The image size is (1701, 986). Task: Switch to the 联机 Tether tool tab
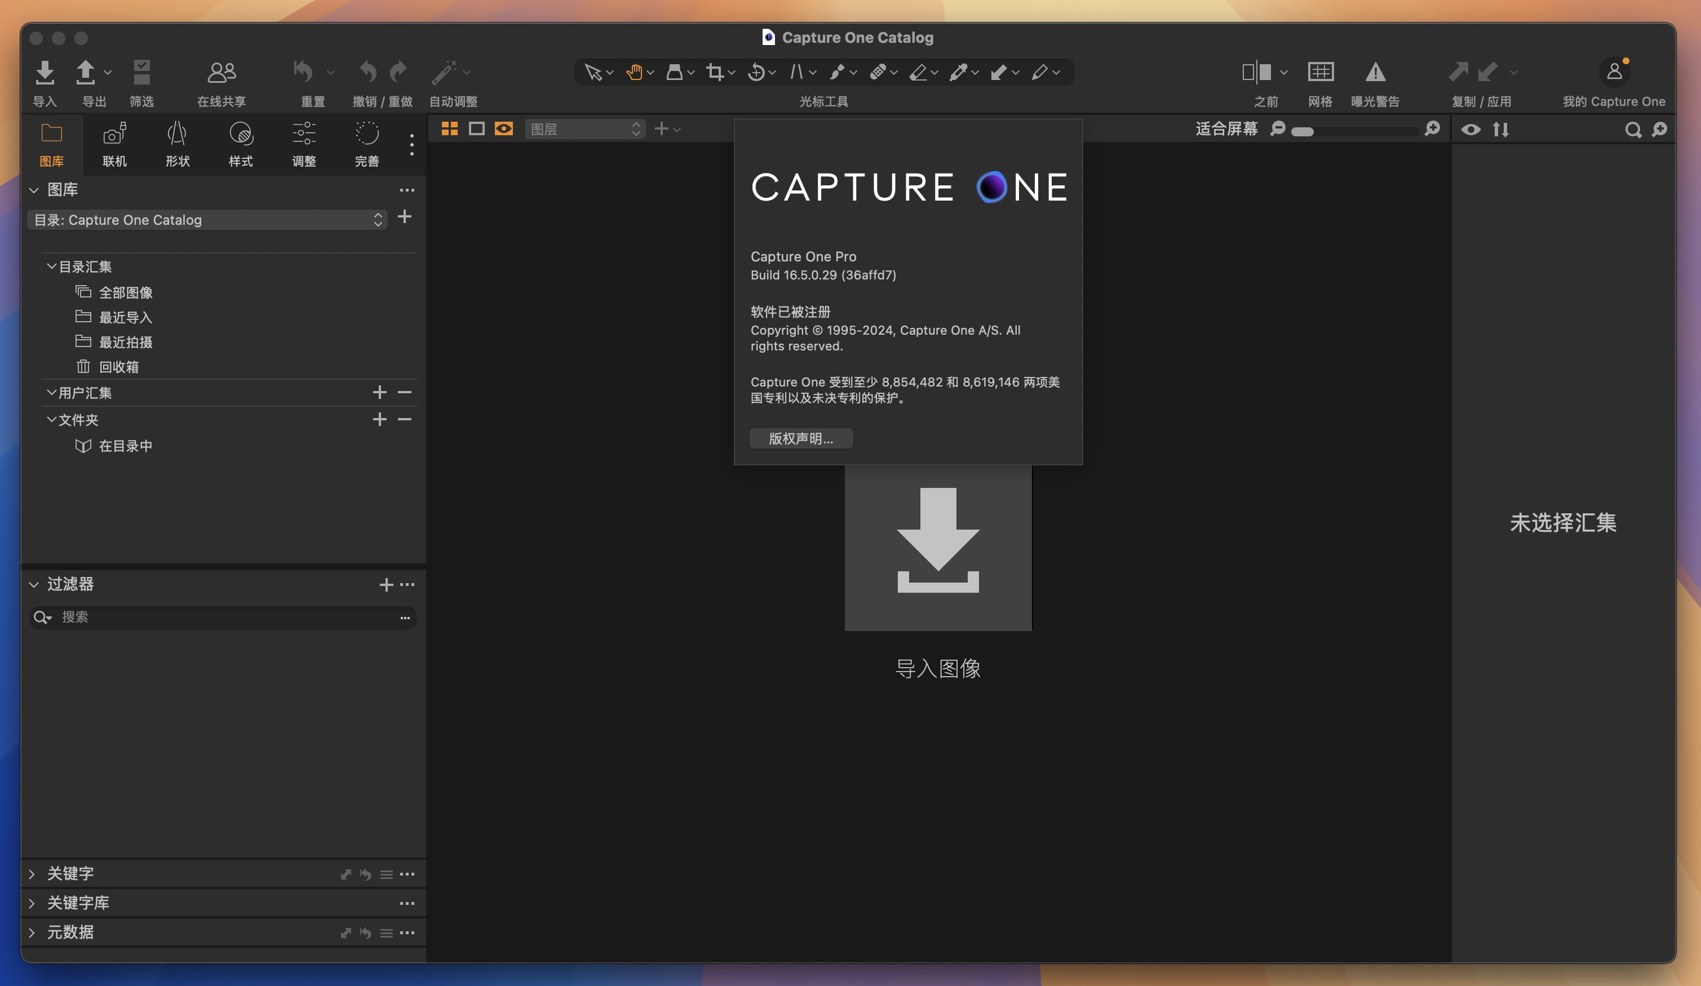pos(115,144)
